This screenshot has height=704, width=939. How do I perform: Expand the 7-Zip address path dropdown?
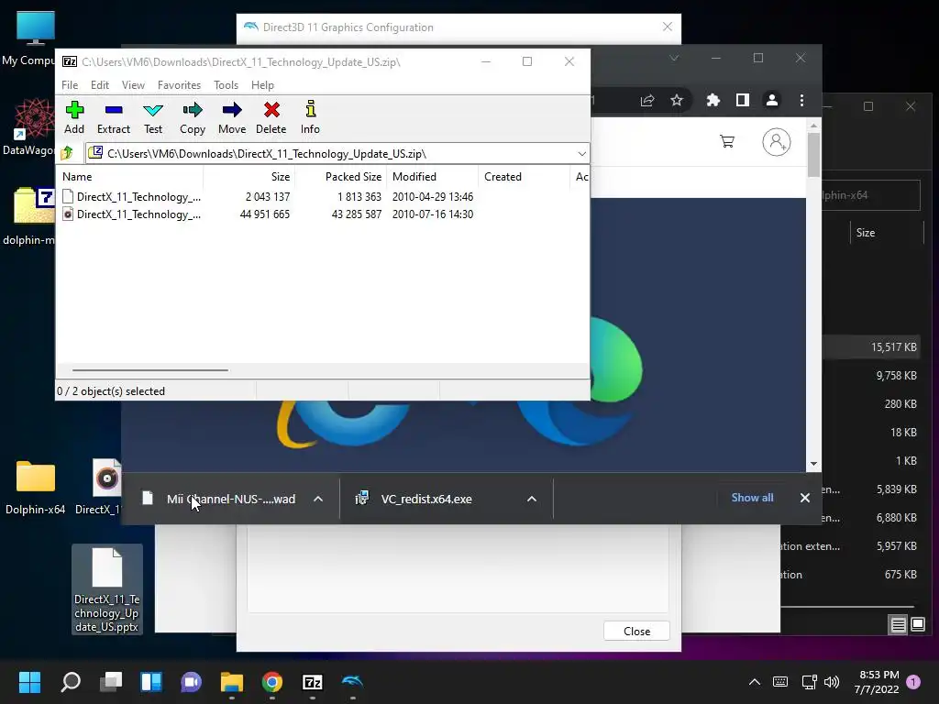click(581, 154)
